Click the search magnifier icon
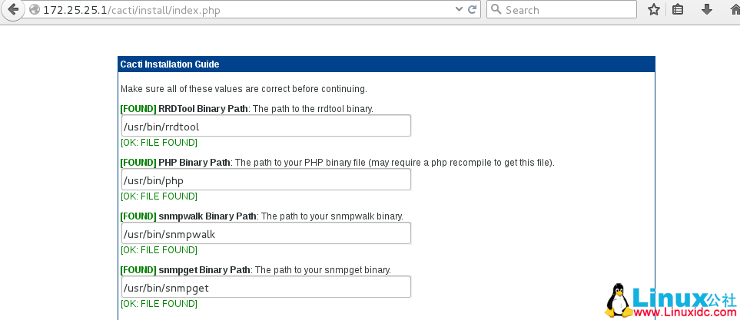This screenshot has width=740, height=320. [496, 10]
